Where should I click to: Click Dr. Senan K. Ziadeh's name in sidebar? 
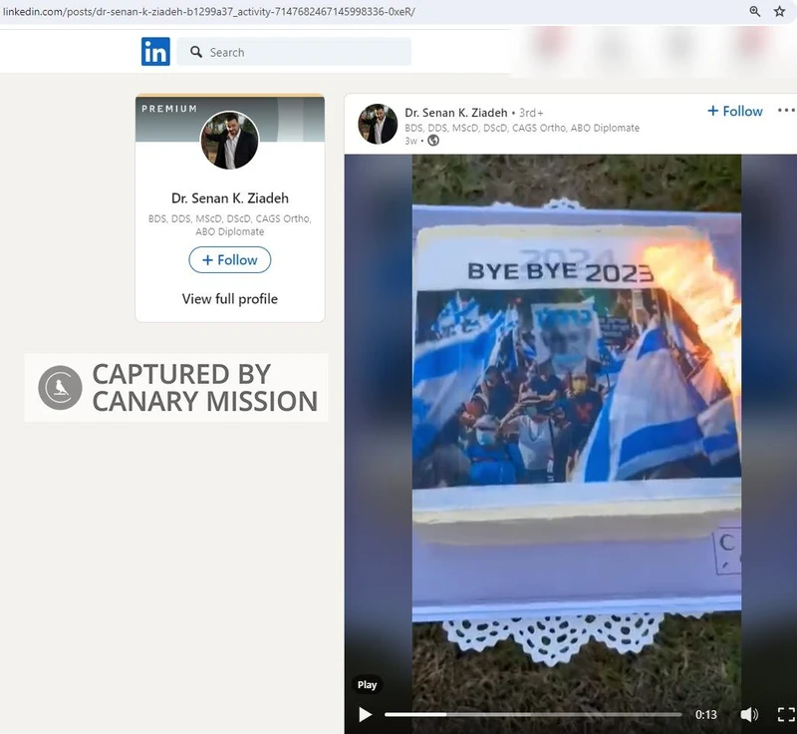229,197
